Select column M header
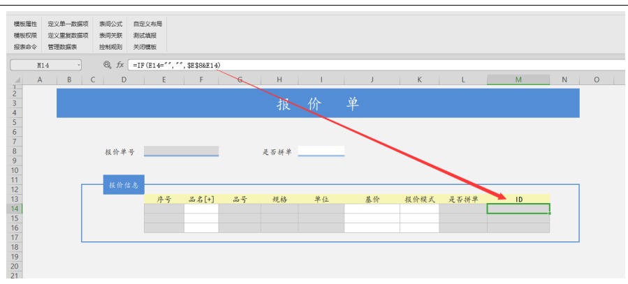 (x=518, y=80)
